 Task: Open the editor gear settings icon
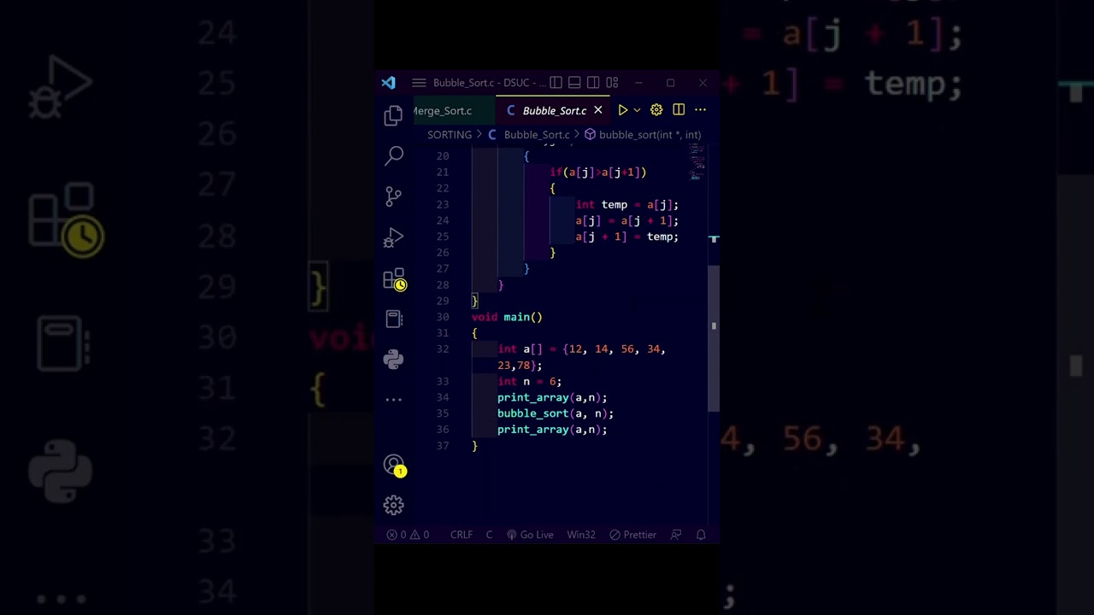656,110
